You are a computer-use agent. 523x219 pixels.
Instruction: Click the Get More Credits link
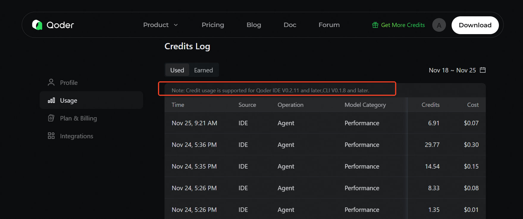coord(403,25)
